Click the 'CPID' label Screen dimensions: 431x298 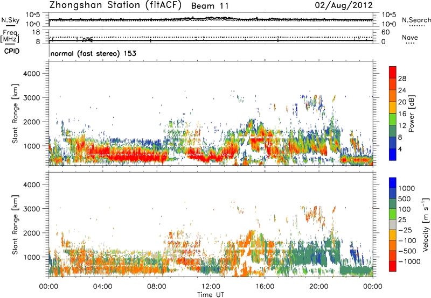(x=12, y=51)
